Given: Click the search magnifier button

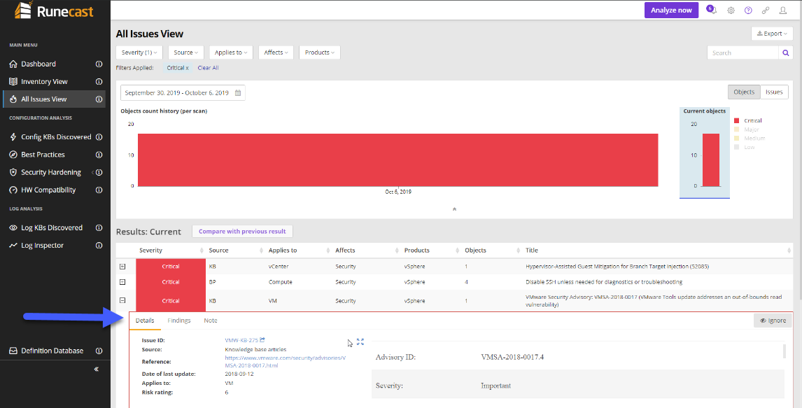Looking at the screenshot, I should (x=786, y=52).
